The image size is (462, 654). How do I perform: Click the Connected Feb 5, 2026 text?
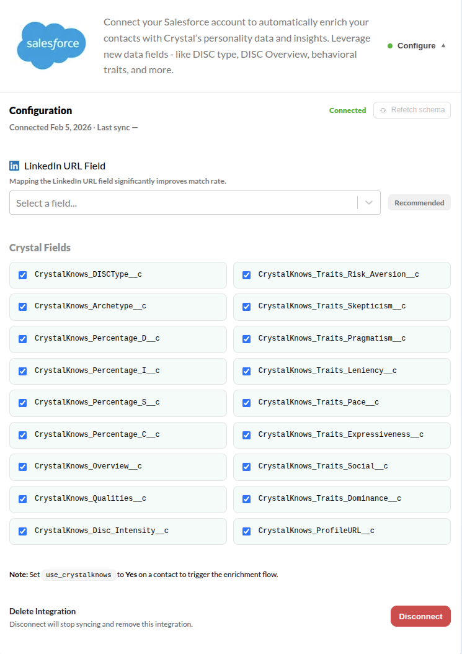[50, 127]
